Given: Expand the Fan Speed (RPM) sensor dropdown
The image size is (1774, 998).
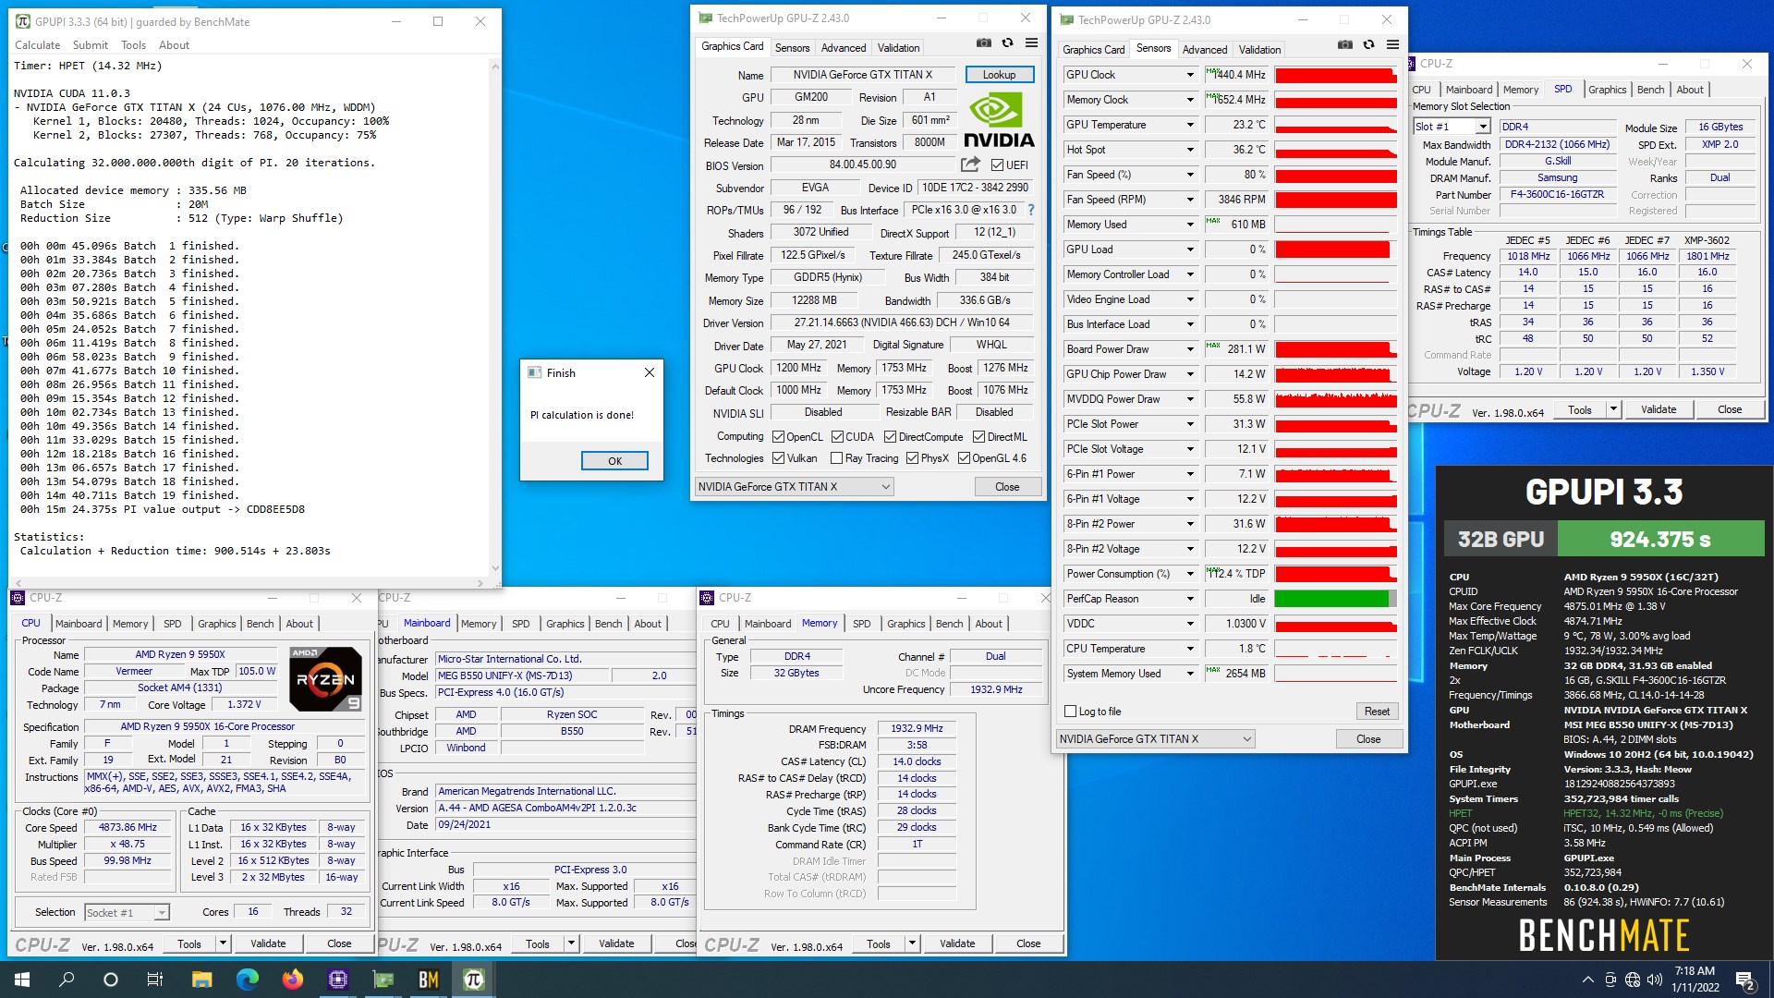Looking at the screenshot, I should [1190, 200].
